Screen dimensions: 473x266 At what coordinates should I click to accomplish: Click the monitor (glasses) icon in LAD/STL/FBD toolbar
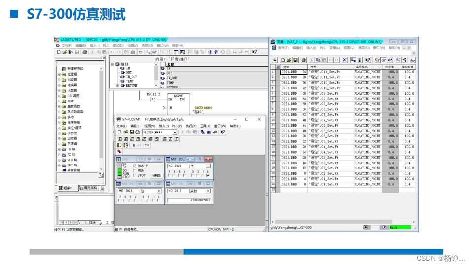pos(154,52)
